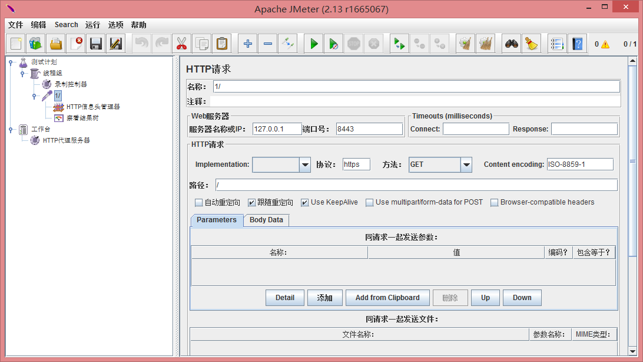Switch to the Parameters tab
The height and width of the screenshot is (362, 643).
217,220
